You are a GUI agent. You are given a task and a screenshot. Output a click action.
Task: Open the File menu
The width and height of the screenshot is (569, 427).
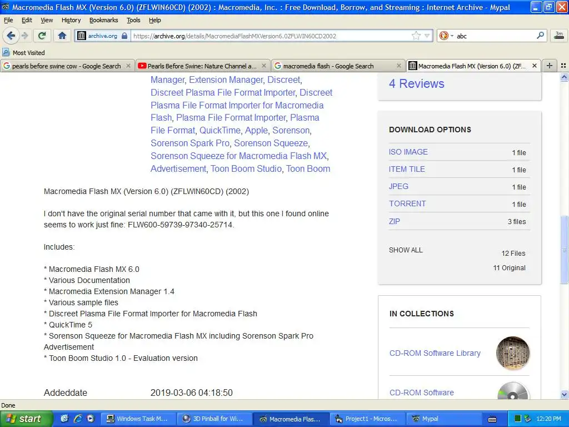pos(8,20)
